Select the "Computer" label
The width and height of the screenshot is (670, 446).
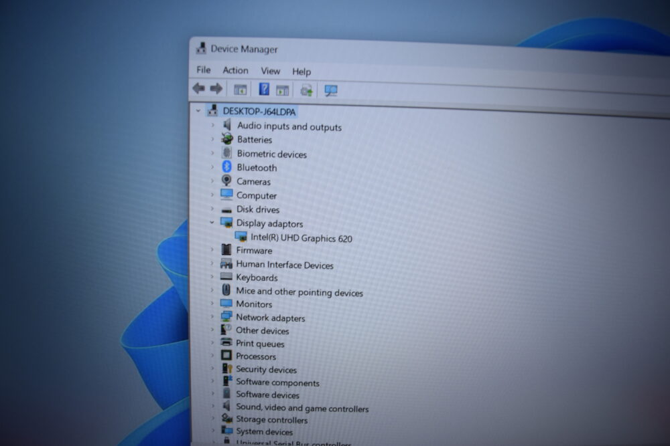pyautogui.click(x=257, y=196)
